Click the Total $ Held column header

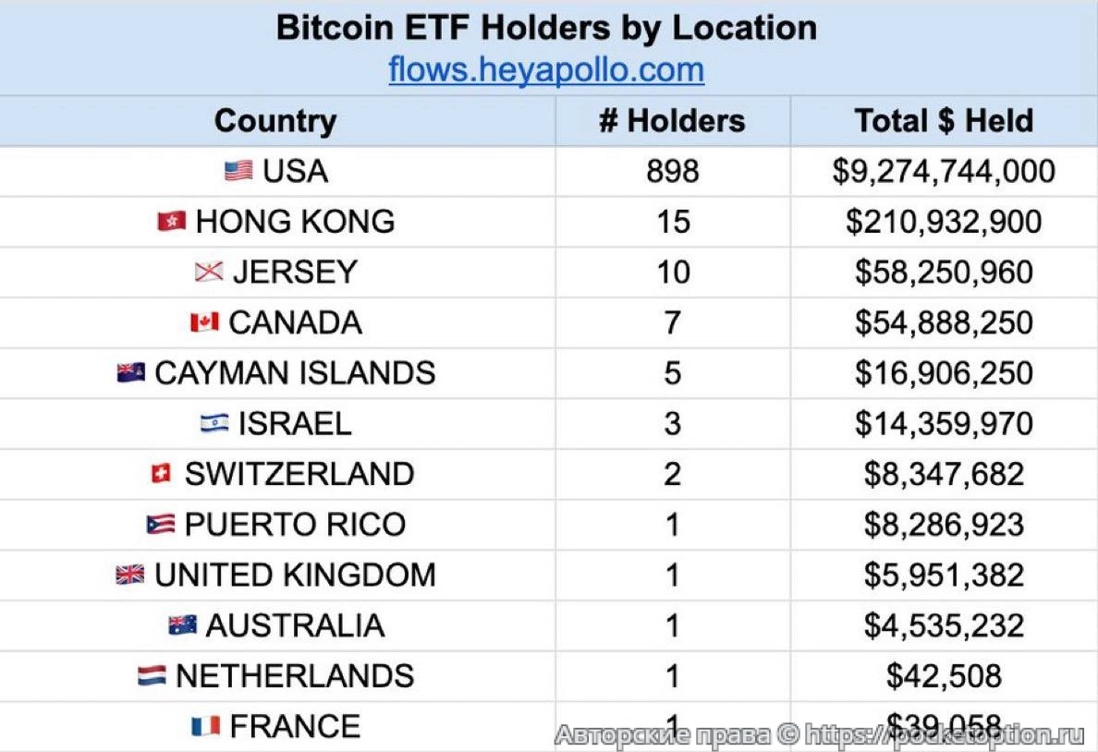point(944,121)
